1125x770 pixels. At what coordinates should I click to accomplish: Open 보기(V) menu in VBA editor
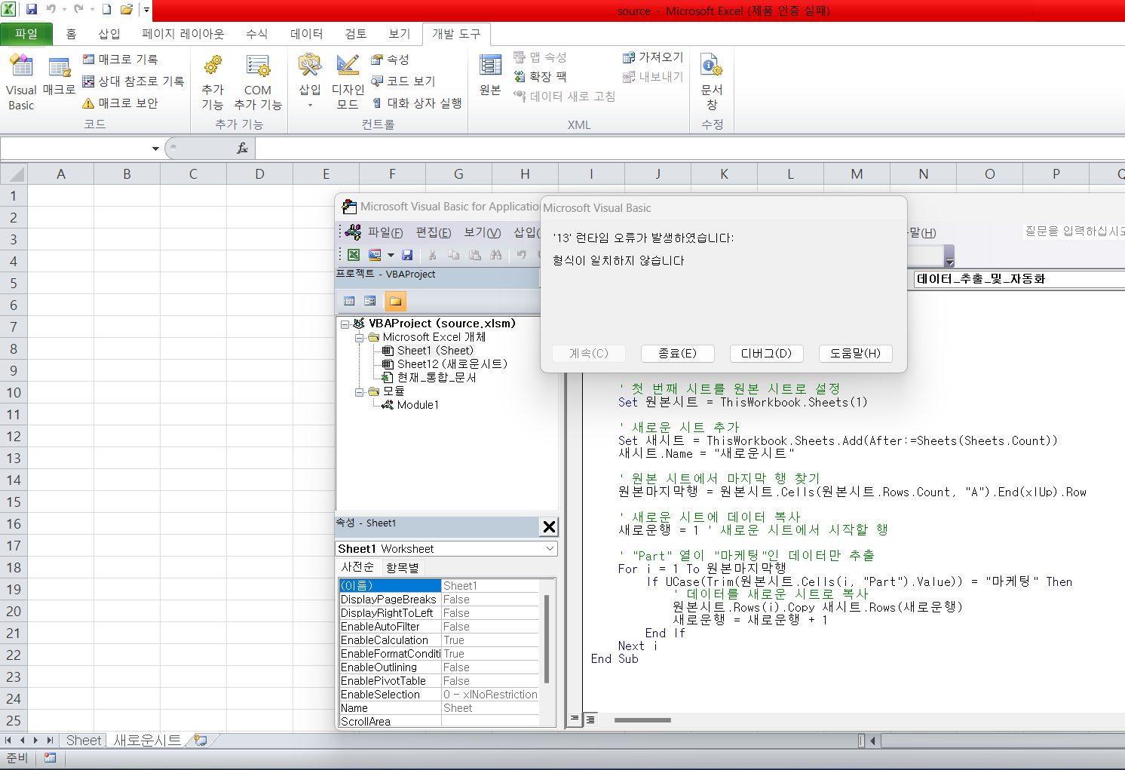point(483,232)
